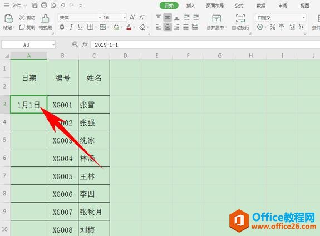The width and height of the screenshot is (320, 236).
Task: Switch to the 视图 (View) tab
Action: point(304,6)
